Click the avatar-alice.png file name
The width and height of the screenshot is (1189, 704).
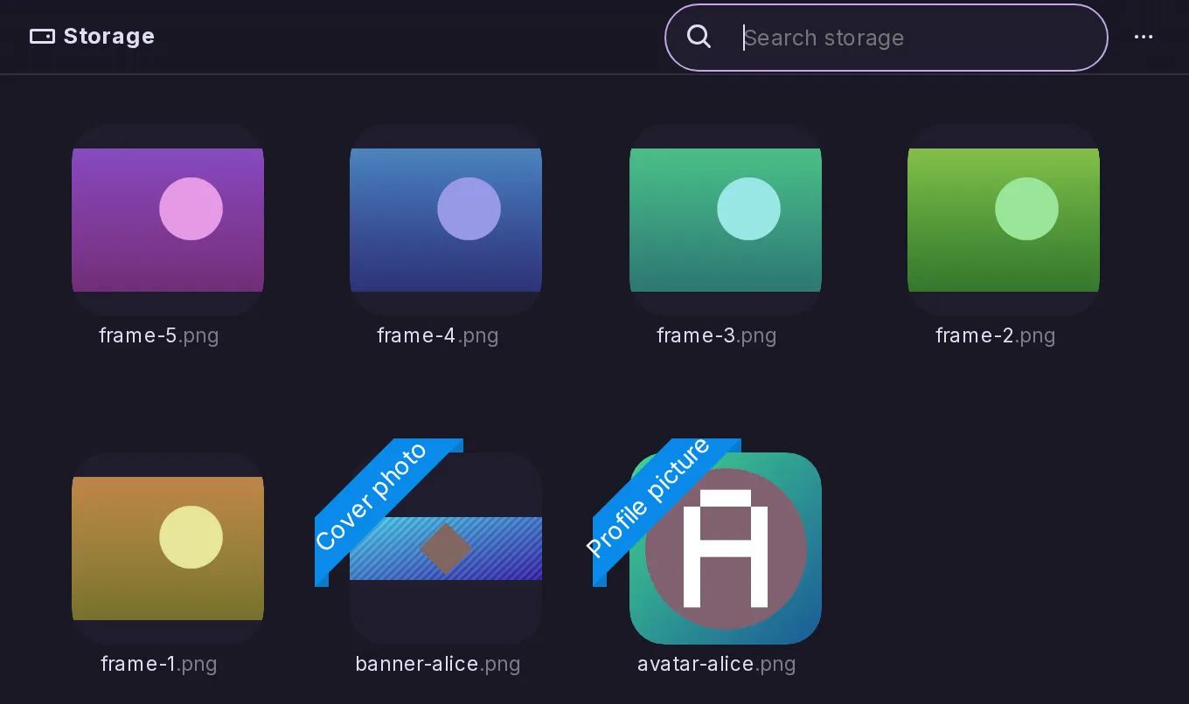(x=717, y=664)
